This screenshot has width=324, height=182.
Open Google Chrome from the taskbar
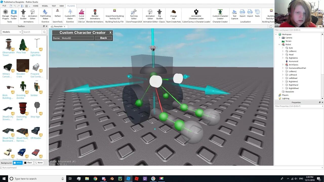pos(95,178)
